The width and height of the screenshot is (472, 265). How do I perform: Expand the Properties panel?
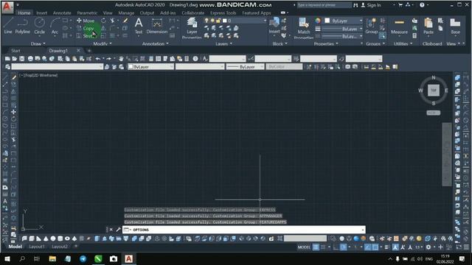(326, 43)
